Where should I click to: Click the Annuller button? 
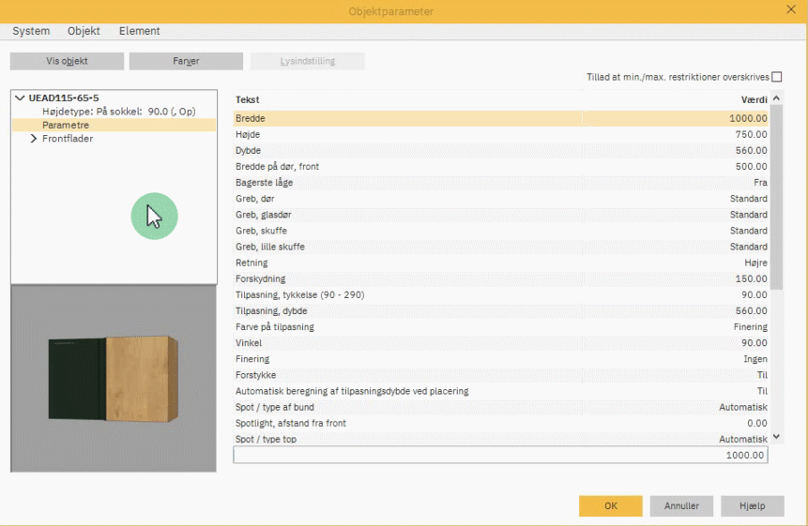(x=681, y=505)
